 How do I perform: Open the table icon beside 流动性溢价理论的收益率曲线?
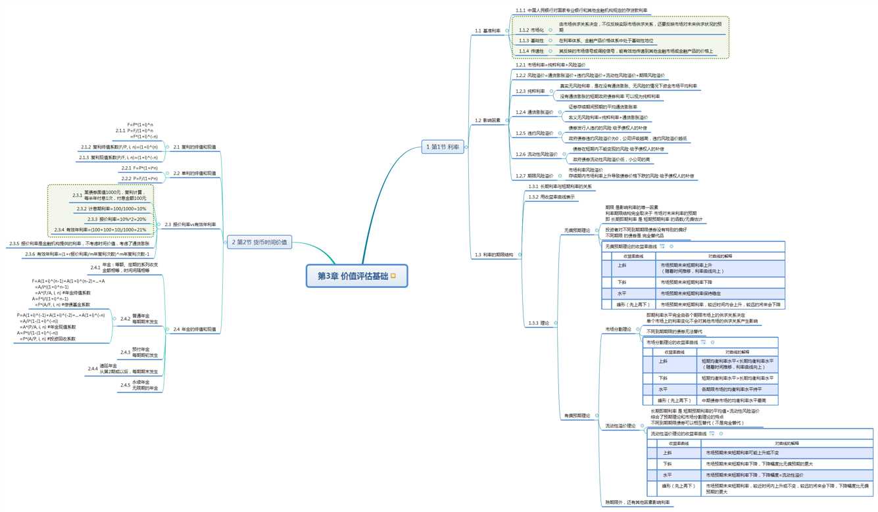click(711, 434)
